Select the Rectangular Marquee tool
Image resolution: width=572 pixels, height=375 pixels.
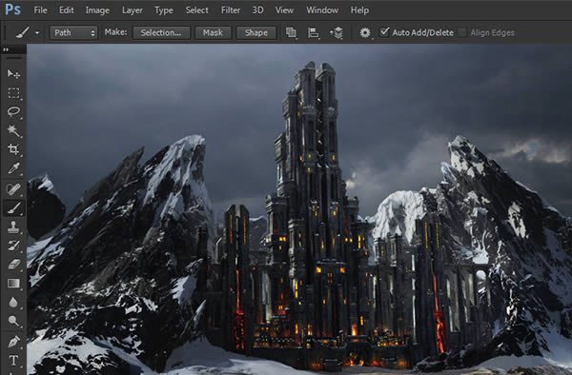click(x=13, y=93)
